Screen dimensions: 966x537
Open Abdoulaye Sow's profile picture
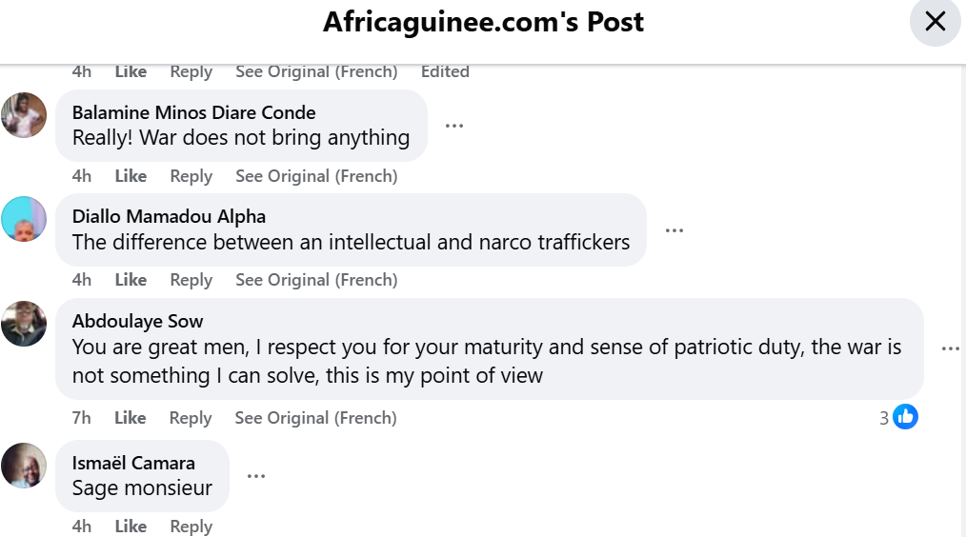24,324
